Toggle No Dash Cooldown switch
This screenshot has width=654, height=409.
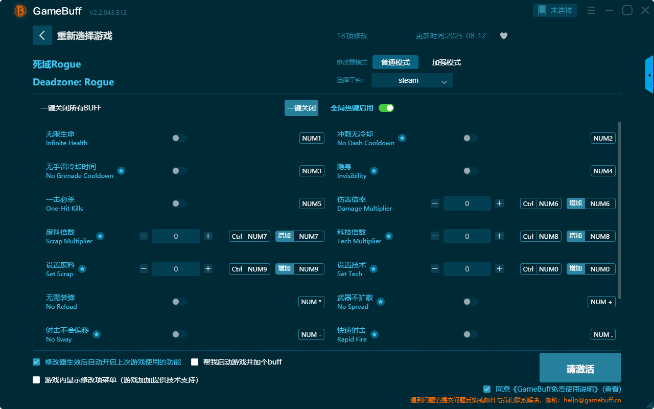[471, 138]
